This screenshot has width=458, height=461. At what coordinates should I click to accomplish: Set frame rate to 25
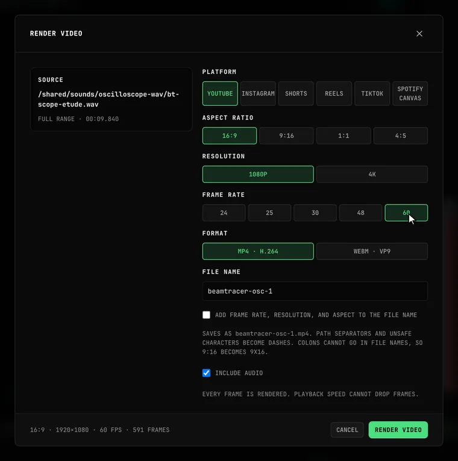pyautogui.click(x=269, y=212)
